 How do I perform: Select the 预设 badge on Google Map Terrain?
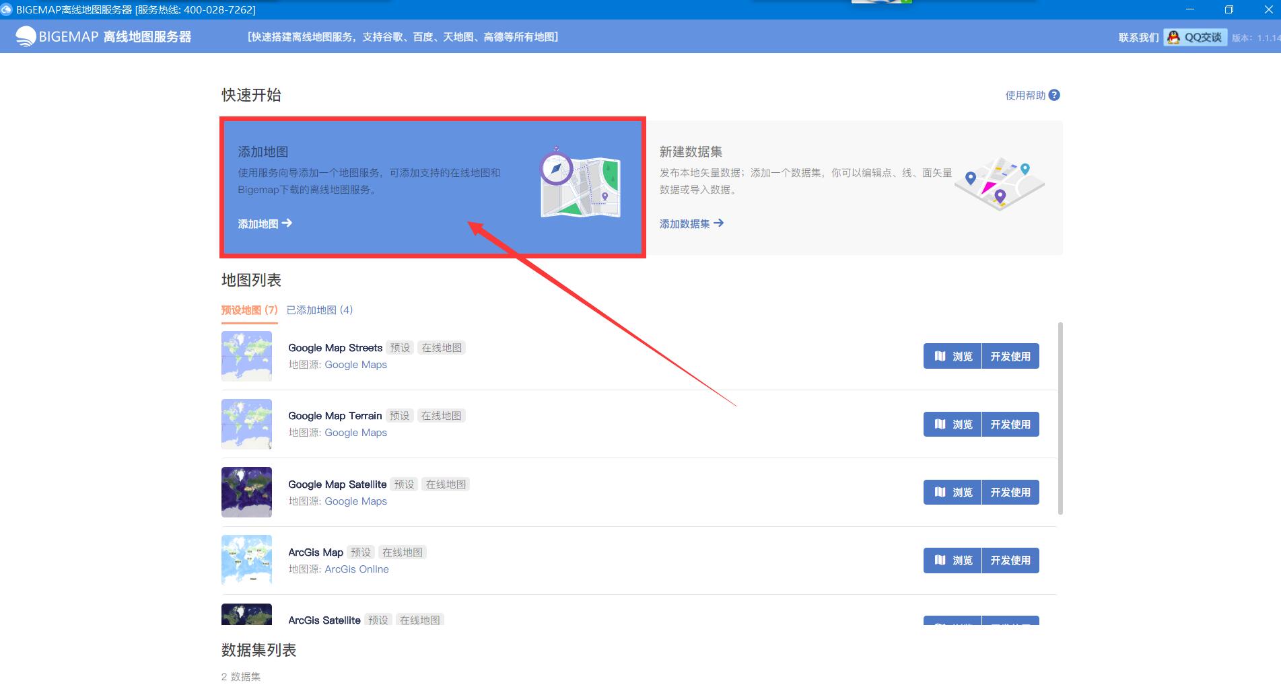399,415
